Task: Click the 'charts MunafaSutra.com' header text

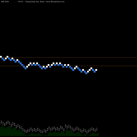Action: point(55,2)
